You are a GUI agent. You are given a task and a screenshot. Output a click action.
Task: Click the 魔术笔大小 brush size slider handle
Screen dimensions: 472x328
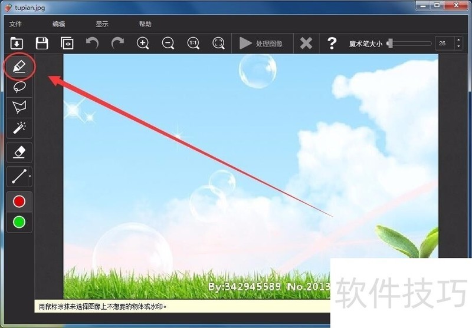click(390, 43)
